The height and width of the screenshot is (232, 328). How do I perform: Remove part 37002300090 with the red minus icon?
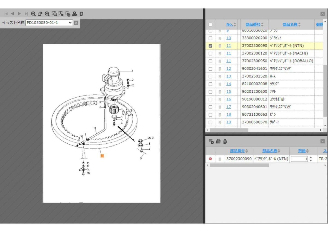[210, 159]
